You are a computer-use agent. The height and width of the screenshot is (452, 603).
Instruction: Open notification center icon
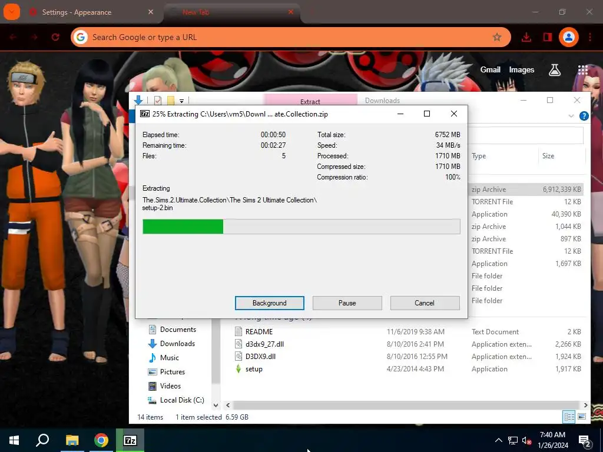pyautogui.click(x=585, y=441)
